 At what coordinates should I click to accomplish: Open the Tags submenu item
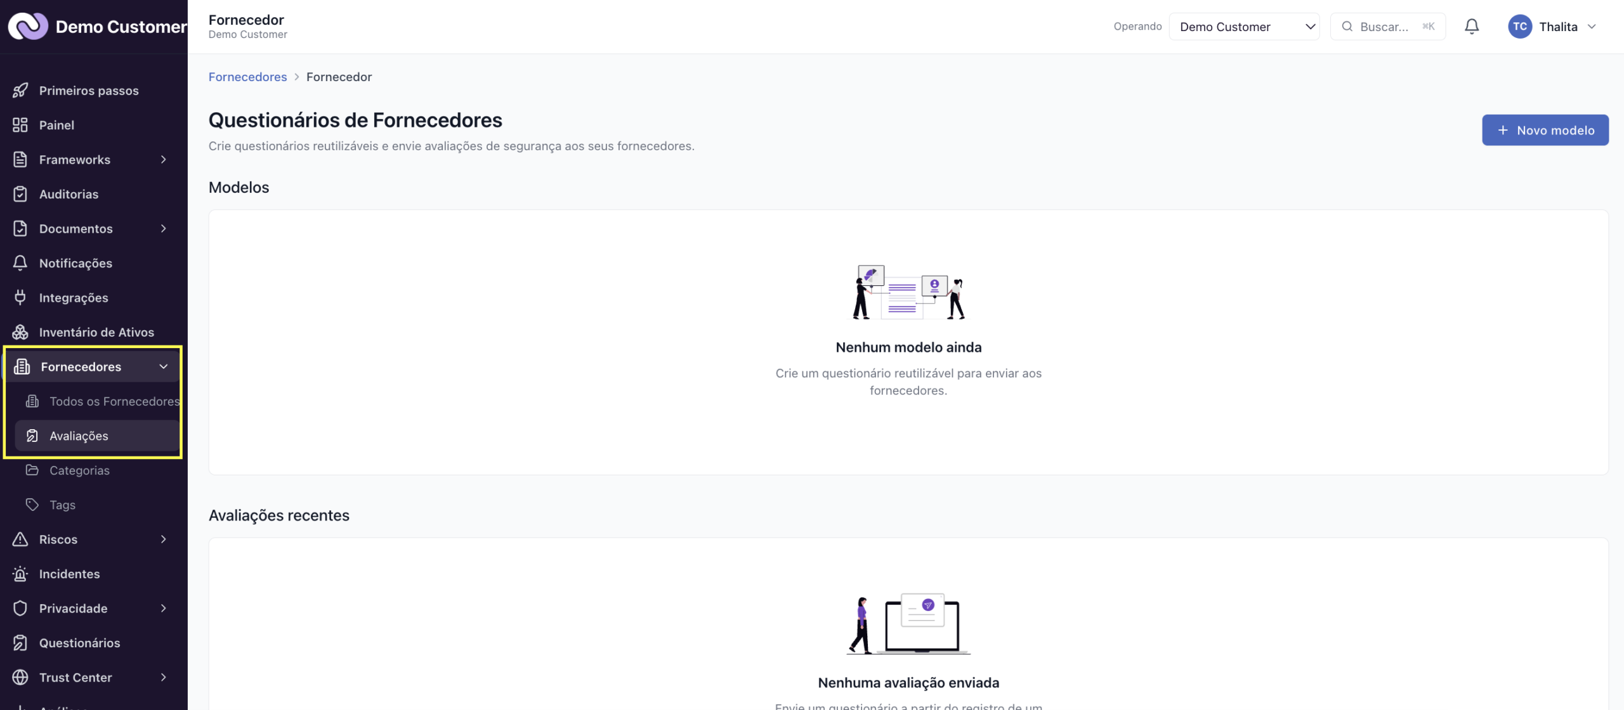coord(97,505)
